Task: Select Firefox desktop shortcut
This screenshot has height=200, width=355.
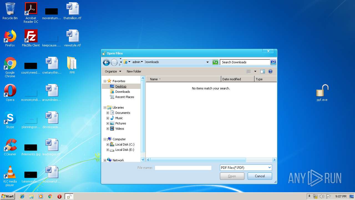Action: [10, 38]
